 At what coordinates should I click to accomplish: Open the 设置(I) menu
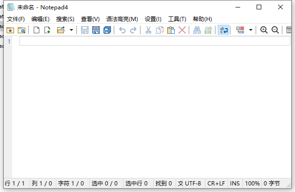pyautogui.click(x=153, y=19)
